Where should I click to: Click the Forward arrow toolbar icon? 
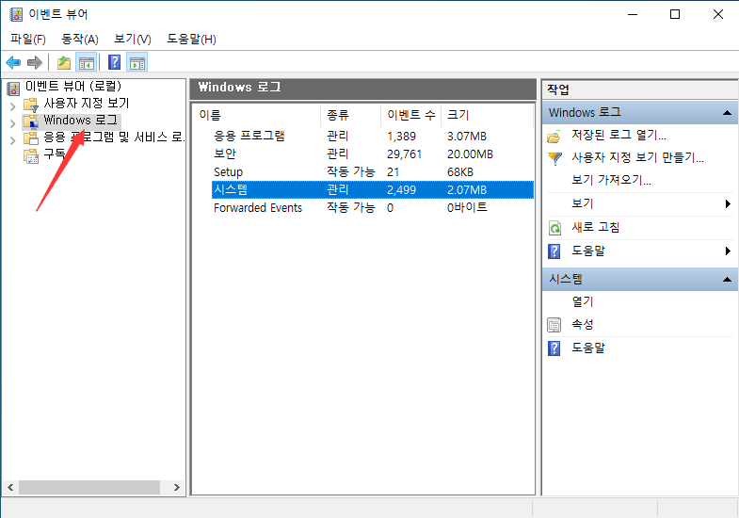point(35,62)
